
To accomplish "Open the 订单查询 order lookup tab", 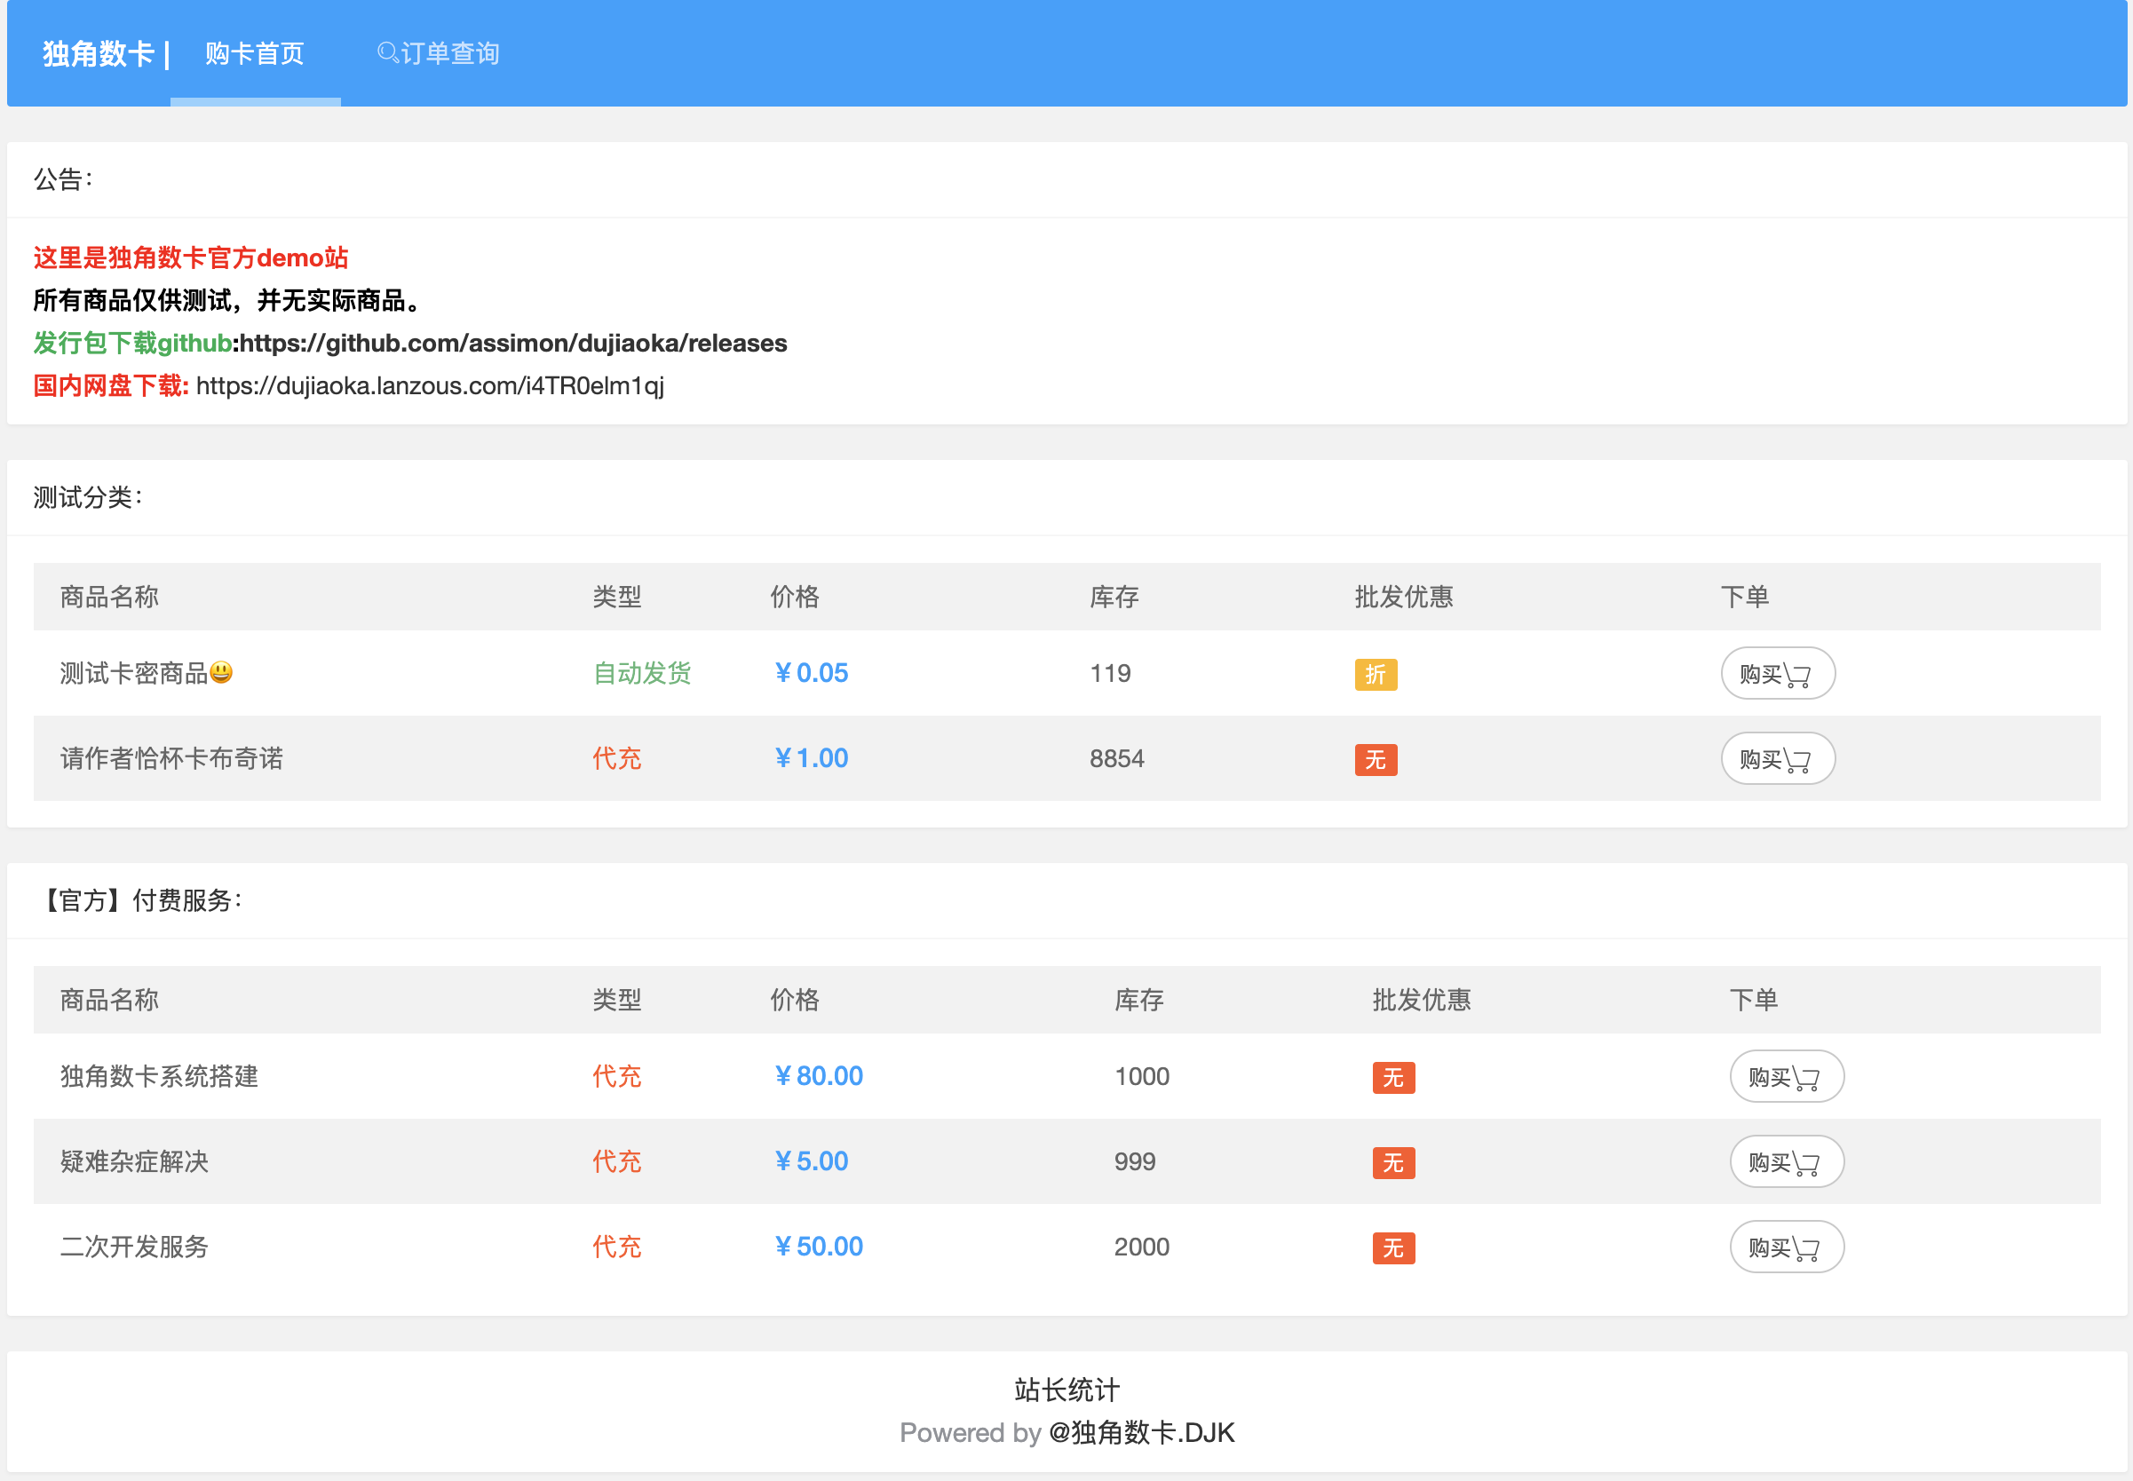I will (x=438, y=54).
